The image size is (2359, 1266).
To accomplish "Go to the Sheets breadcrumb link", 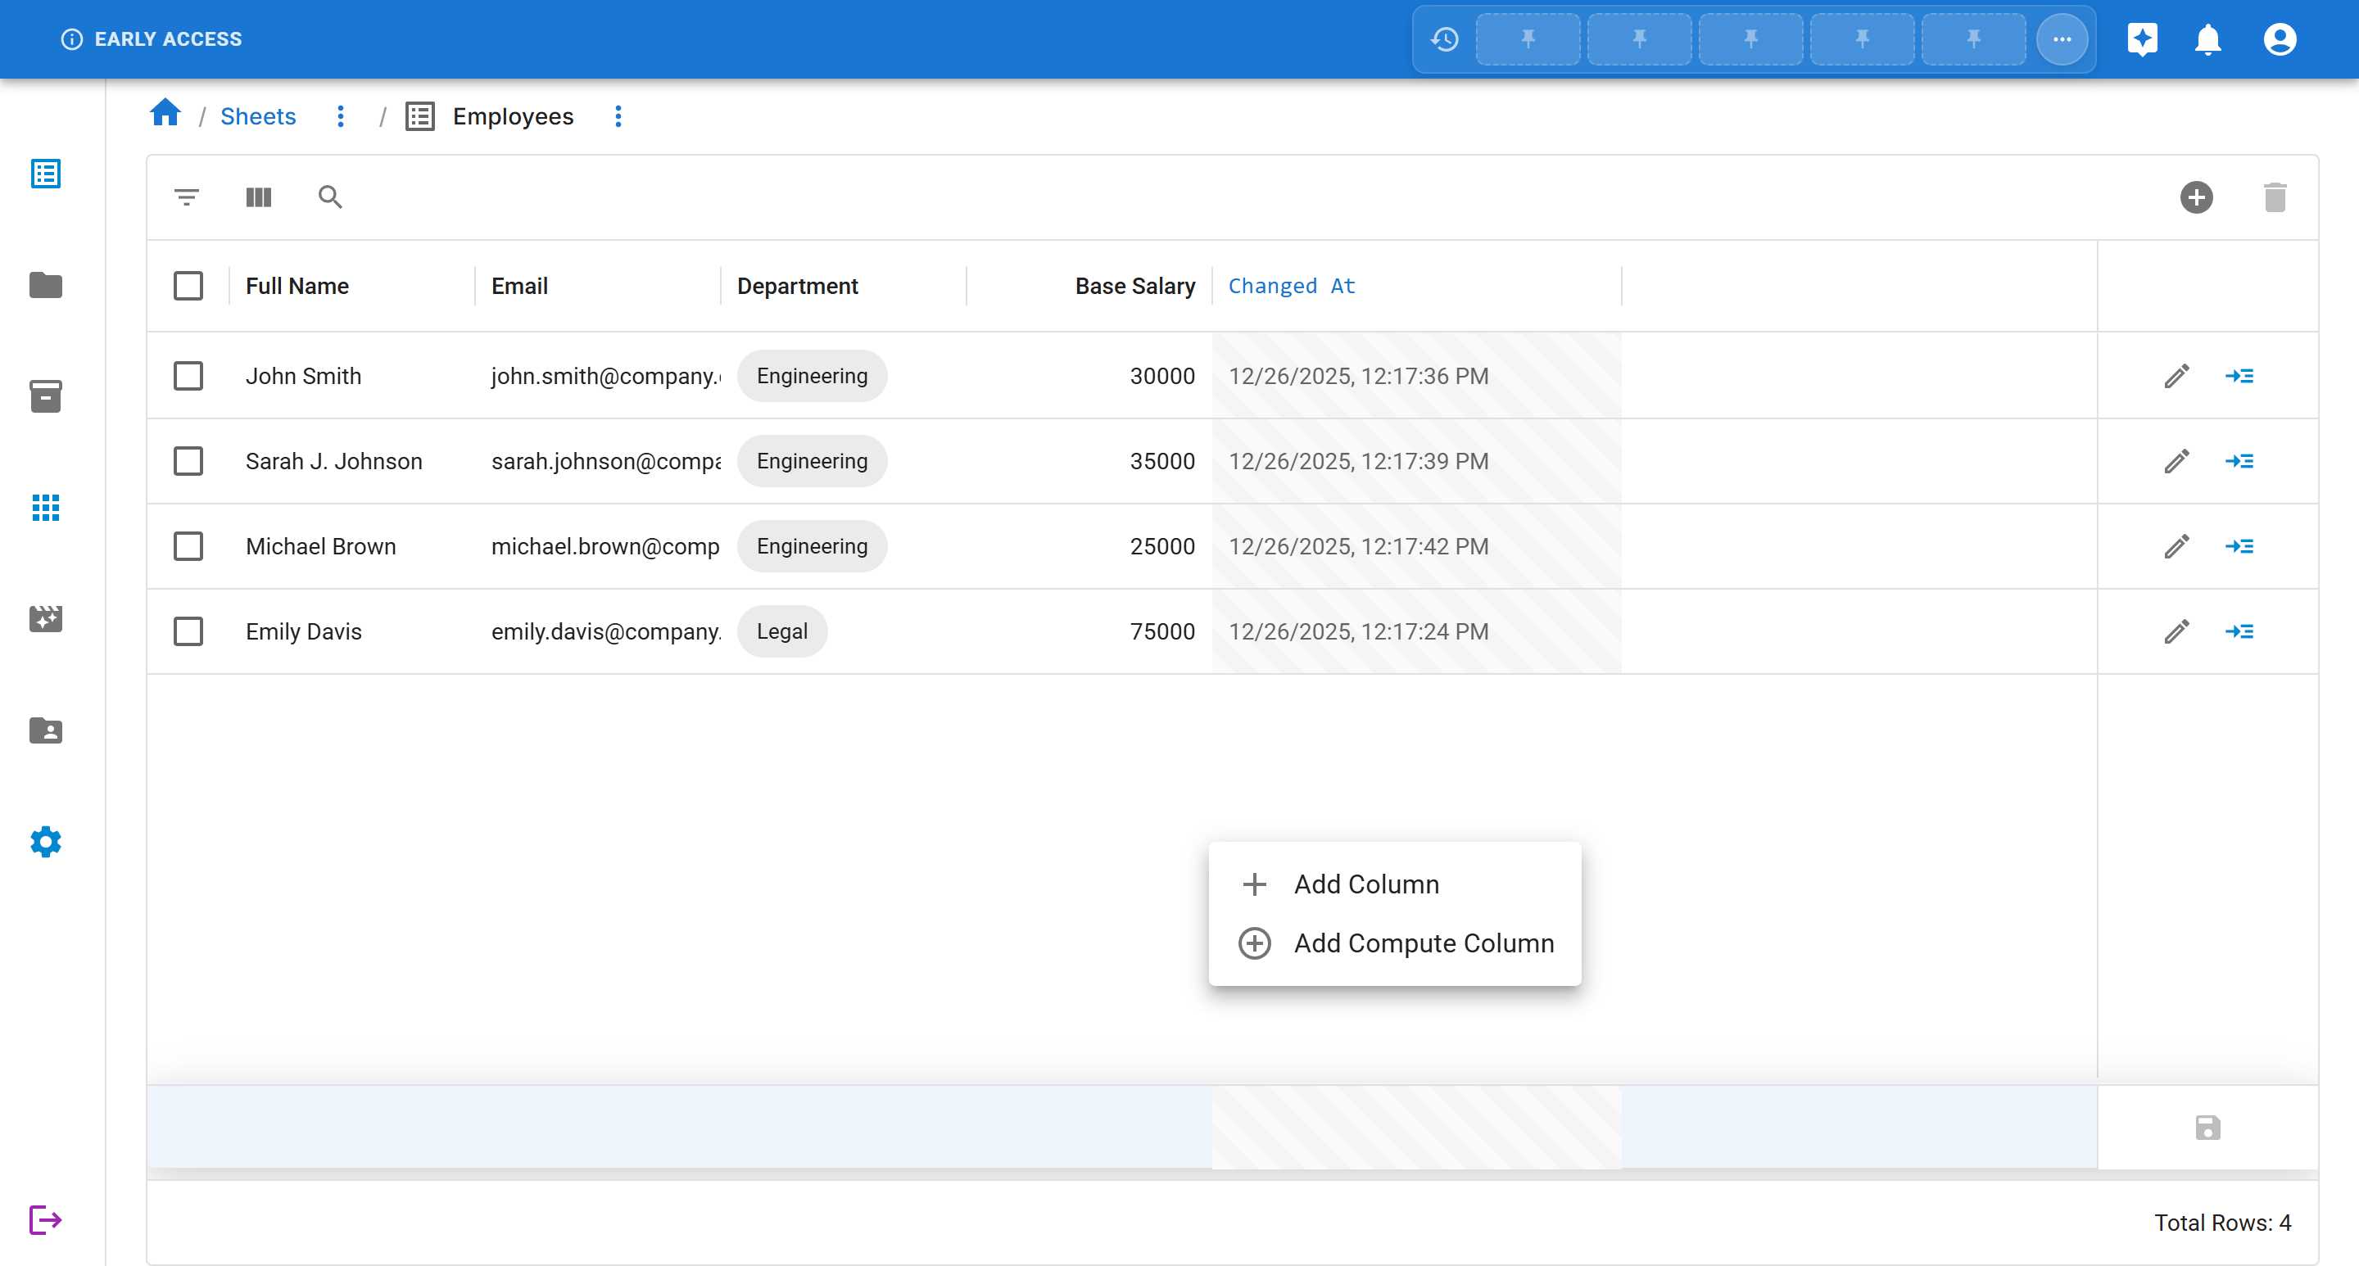I will point(258,116).
